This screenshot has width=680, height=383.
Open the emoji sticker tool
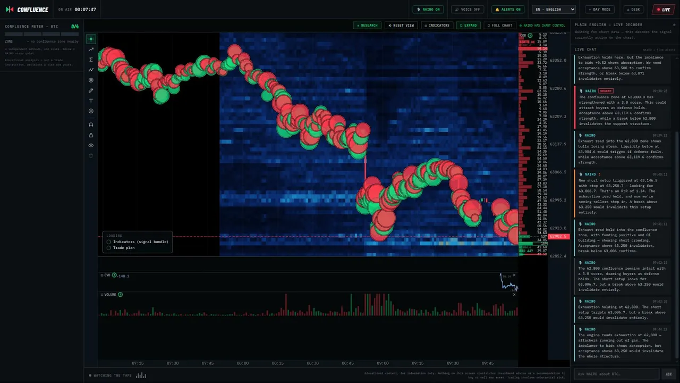[x=91, y=111]
